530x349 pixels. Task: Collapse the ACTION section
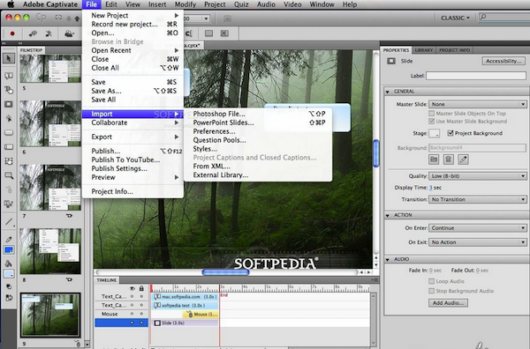[x=388, y=215]
